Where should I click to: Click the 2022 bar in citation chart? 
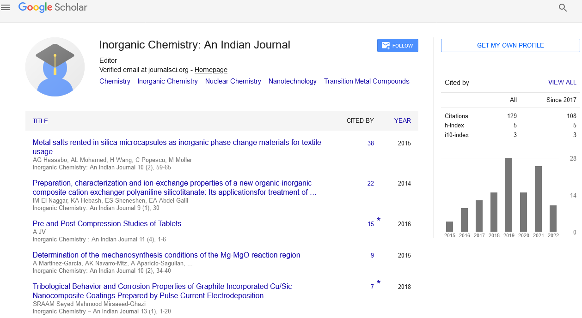click(553, 218)
